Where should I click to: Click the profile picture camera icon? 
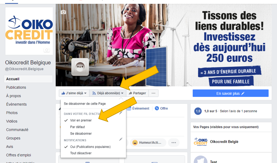tap(47, 50)
